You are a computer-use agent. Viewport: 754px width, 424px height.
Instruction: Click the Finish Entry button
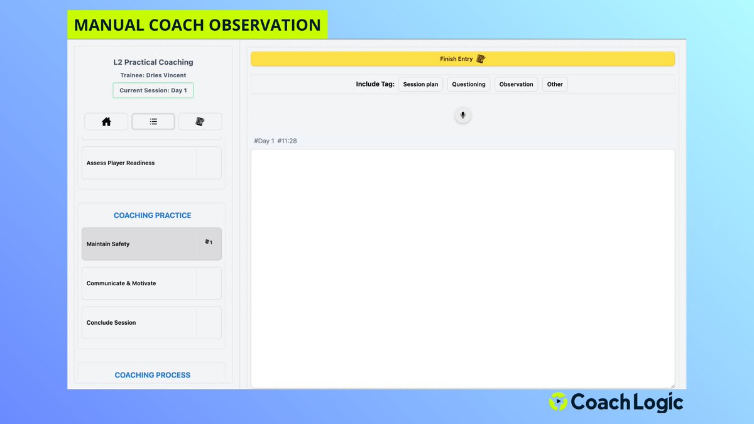(x=463, y=59)
